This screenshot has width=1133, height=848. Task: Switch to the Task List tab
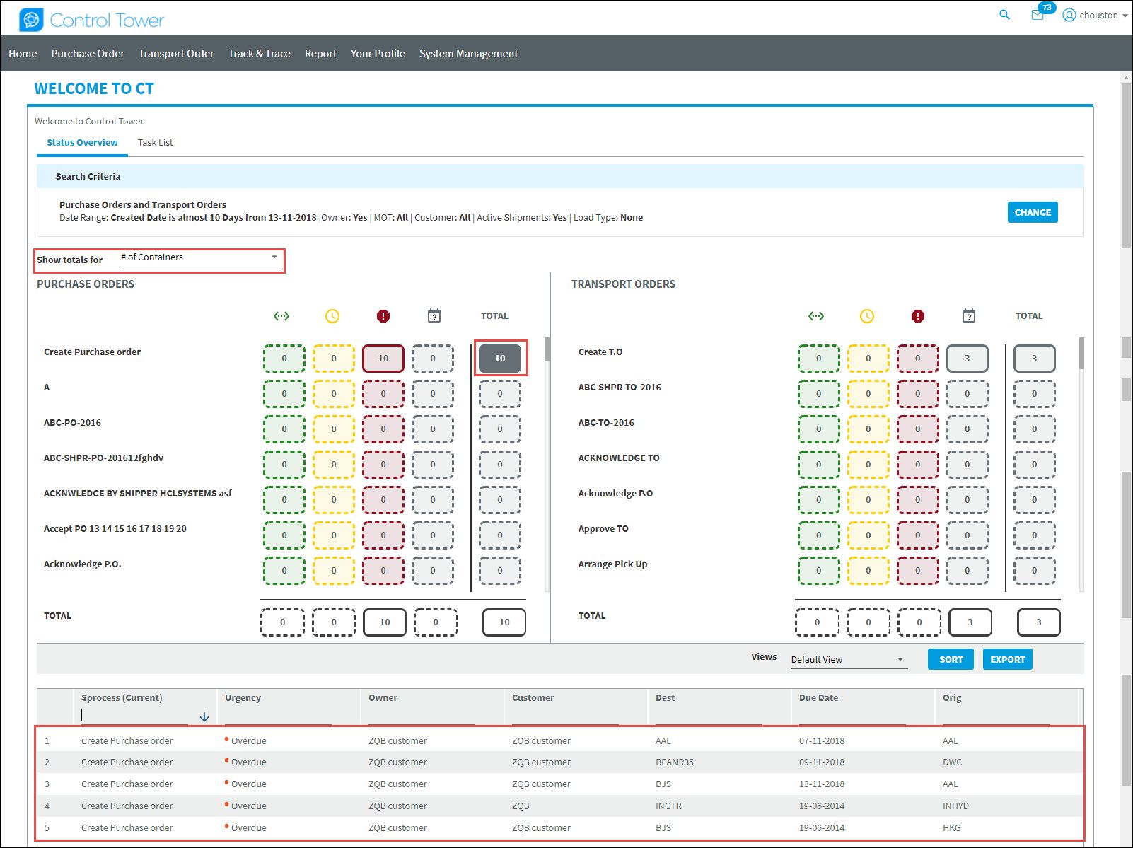click(156, 143)
